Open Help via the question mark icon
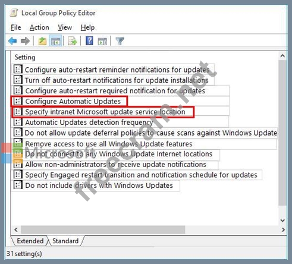The image size is (292, 264). pos(89,41)
